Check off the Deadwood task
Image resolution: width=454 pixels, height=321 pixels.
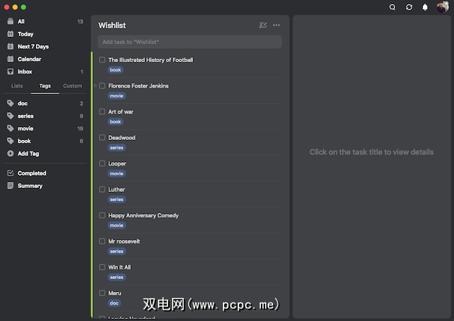[x=102, y=138]
